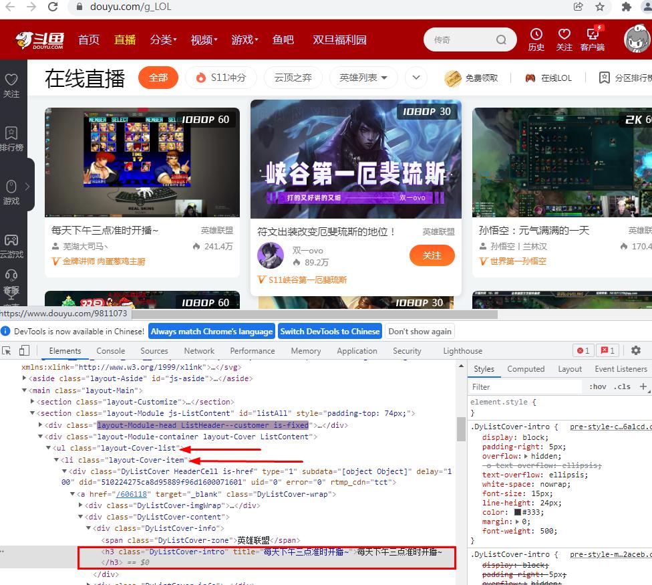Click the DevTools error count badge
Image resolution: width=652 pixels, height=585 pixels.
pos(583,351)
